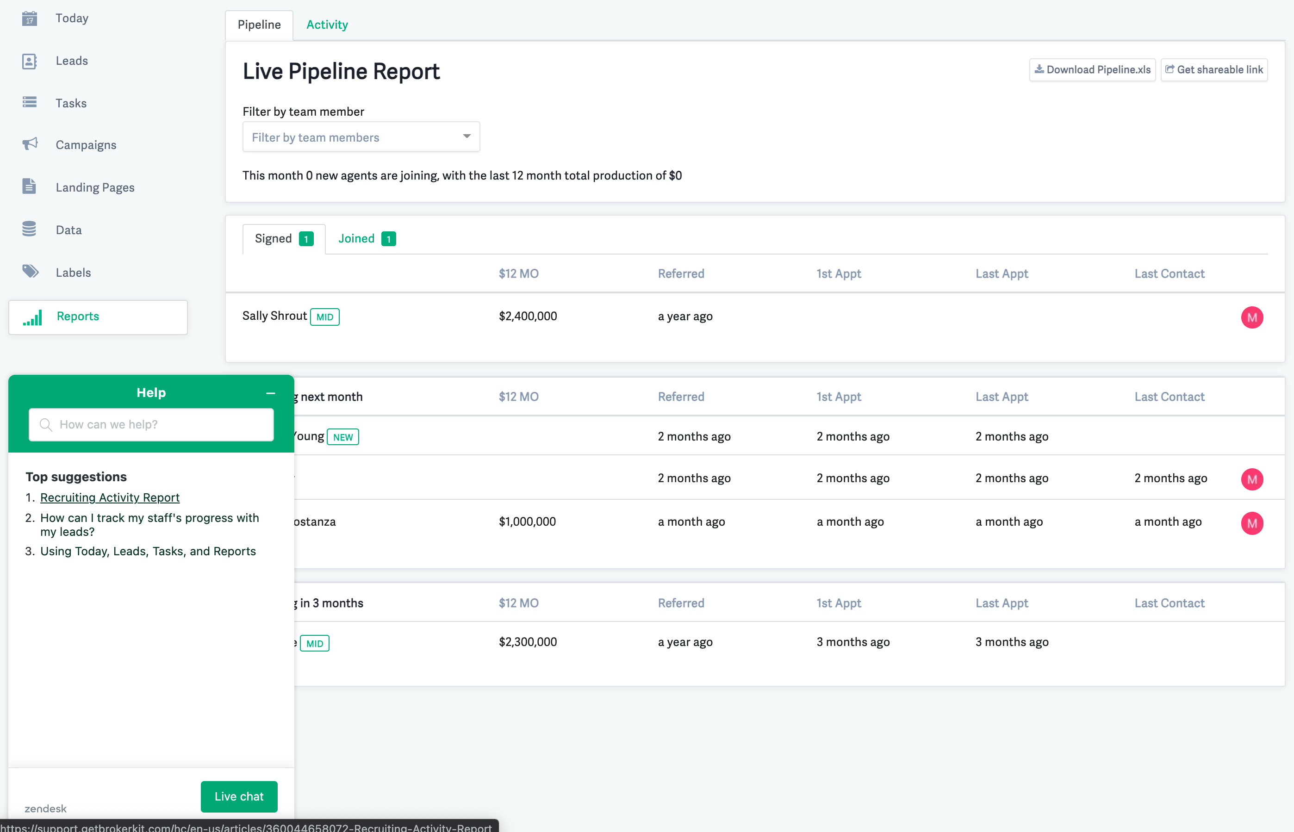Click the MID badge next to Sally Shrout

coord(325,317)
